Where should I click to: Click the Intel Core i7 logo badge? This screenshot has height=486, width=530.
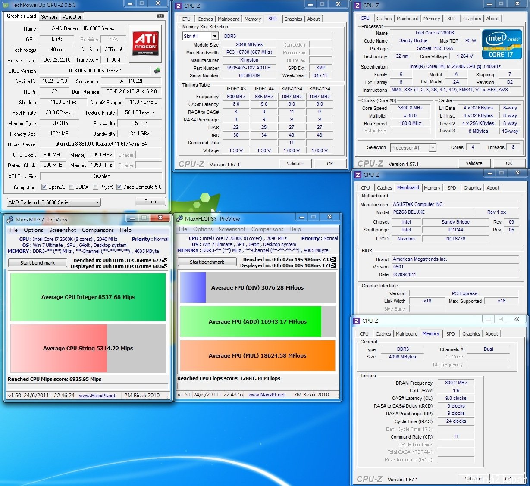click(502, 45)
